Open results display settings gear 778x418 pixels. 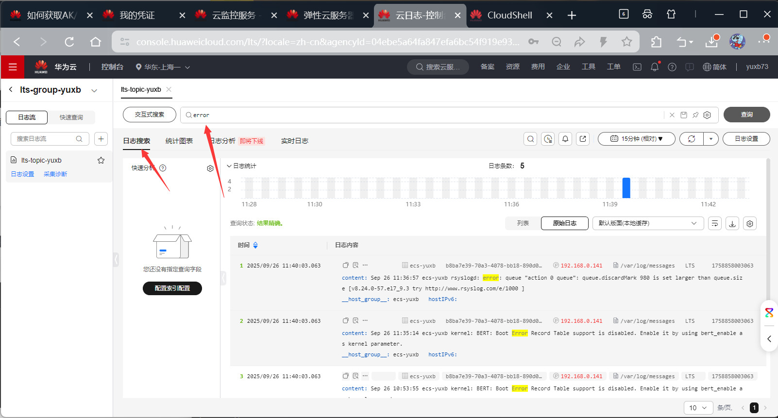(x=750, y=223)
